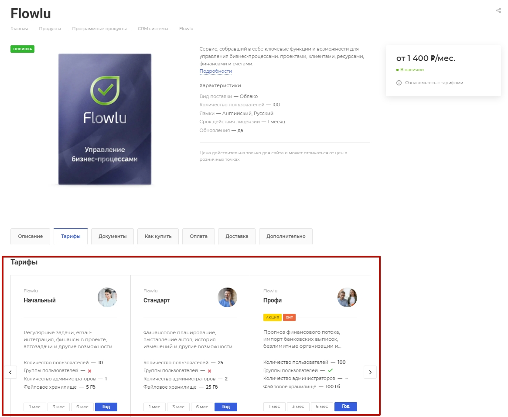Viewport: 508px width, 417px height.
Task: Click Срок действия лицензии — 1 месяц row
Action: point(242,122)
